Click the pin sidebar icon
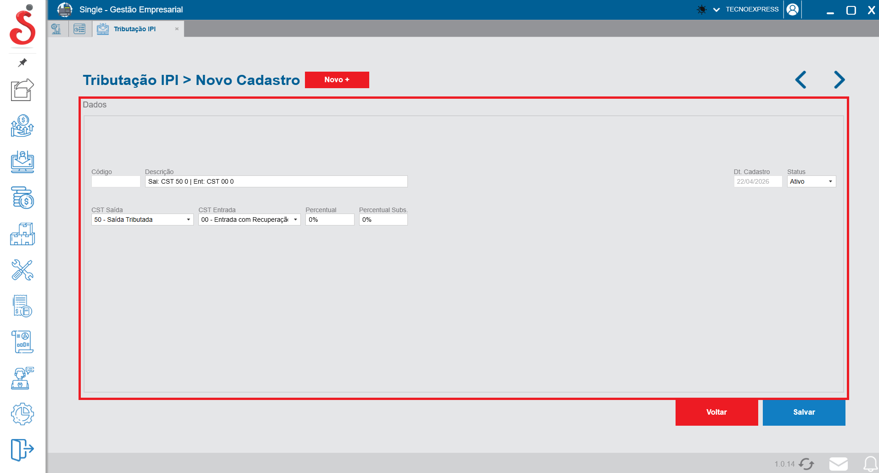Screen dimensions: 879x473 (x=22, y=62)
